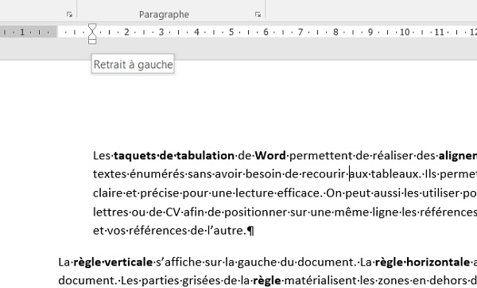Viewport: 477px width, 288px height.
Task: Click the word 'matérialisent' in last line
Action: [x=320, y=280]
